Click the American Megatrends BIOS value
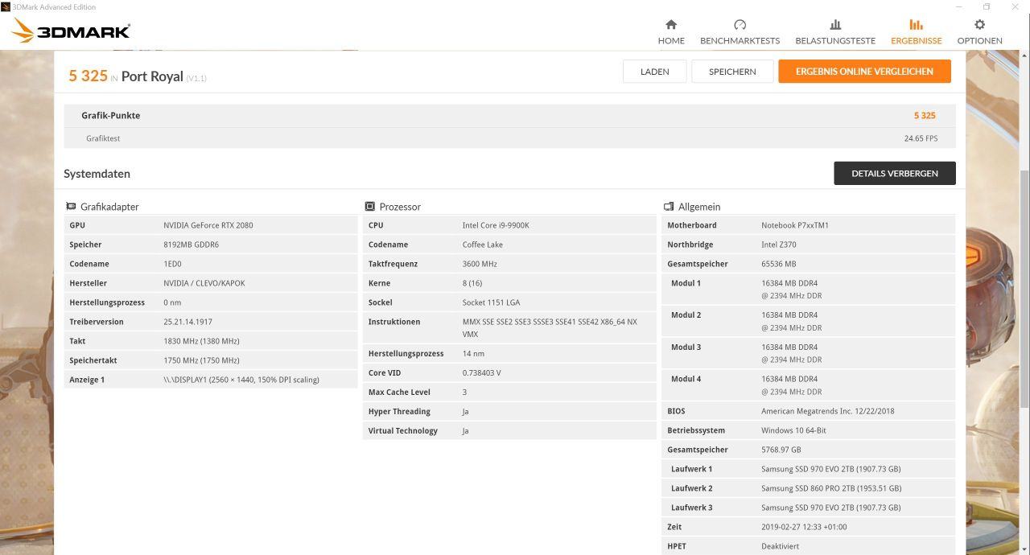This screenshot has width=1030, height=555. coord(828,411)
